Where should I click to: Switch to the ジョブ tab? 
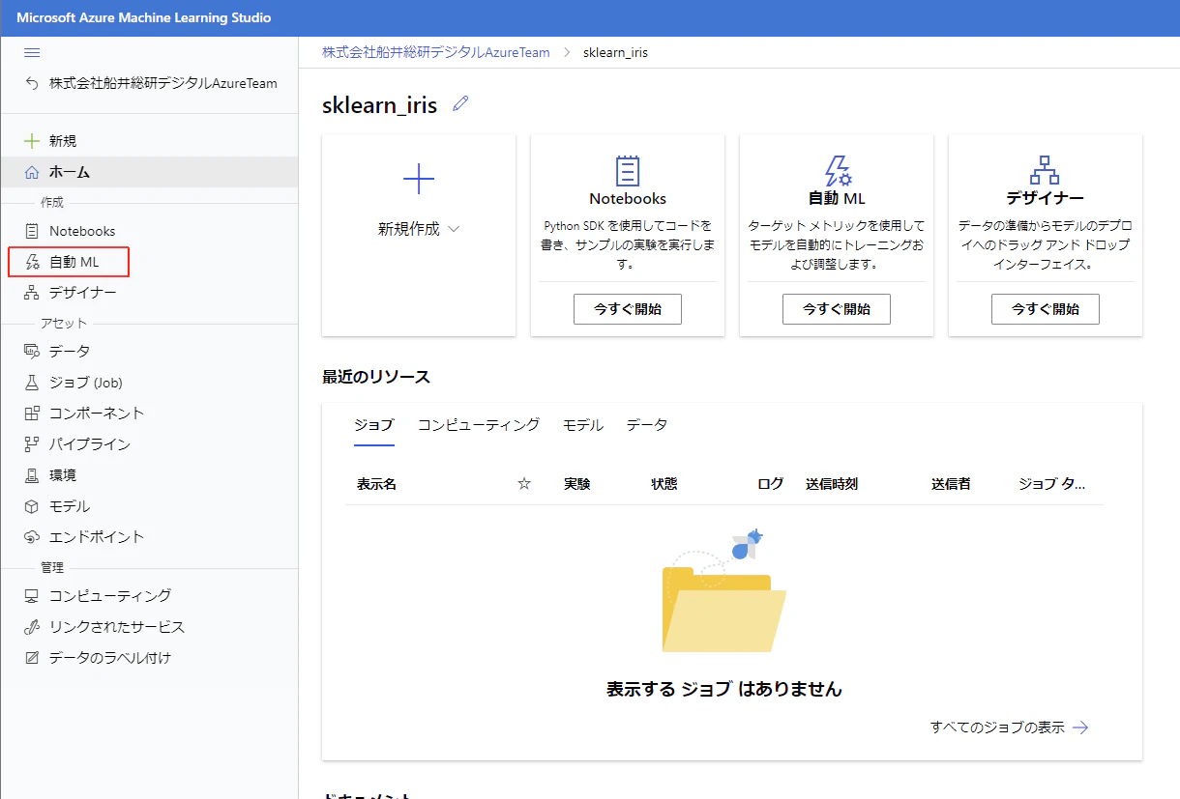tap(374, 425)
